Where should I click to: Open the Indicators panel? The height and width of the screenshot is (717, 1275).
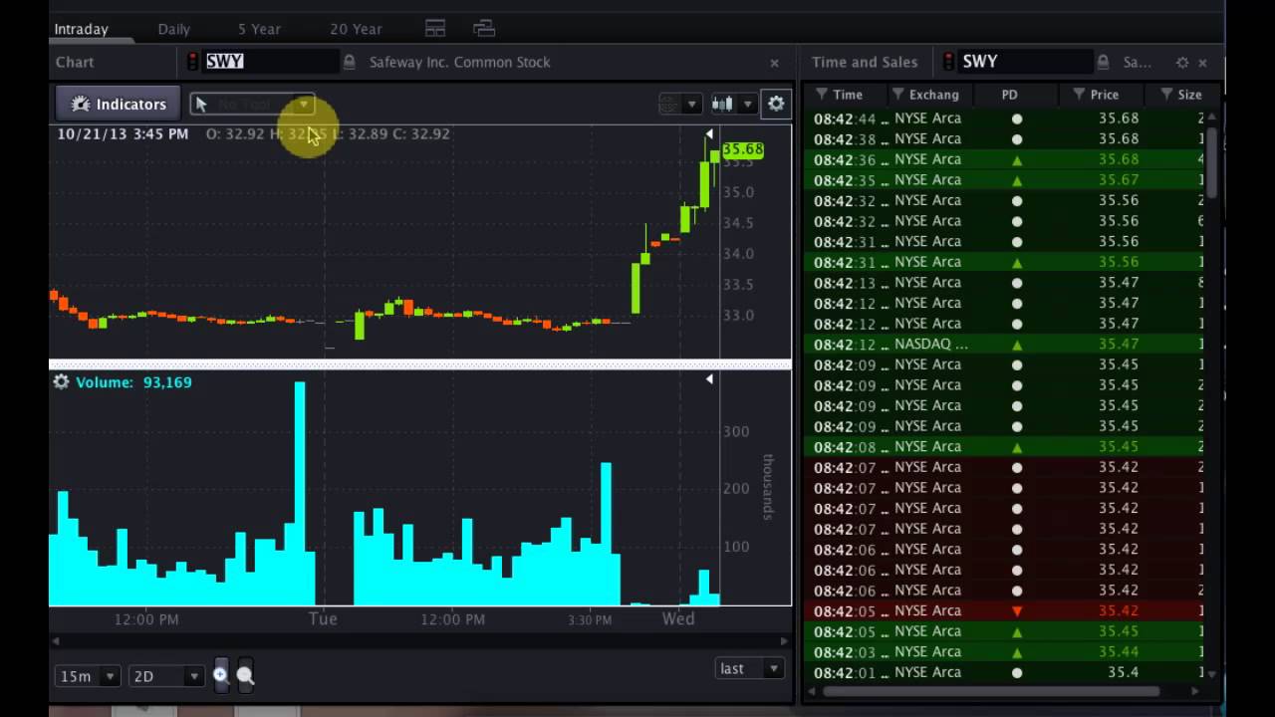[119, 104]
